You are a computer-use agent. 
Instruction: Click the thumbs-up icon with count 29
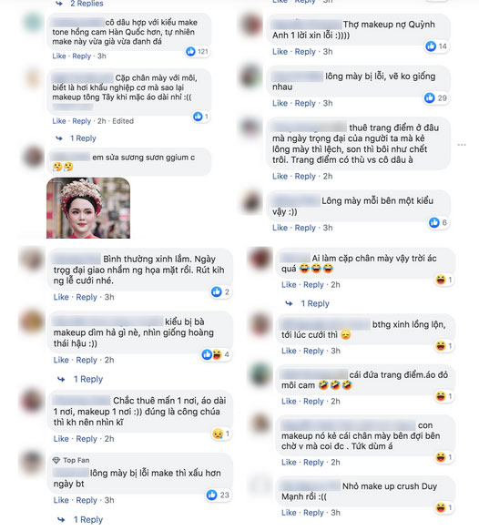430,97
